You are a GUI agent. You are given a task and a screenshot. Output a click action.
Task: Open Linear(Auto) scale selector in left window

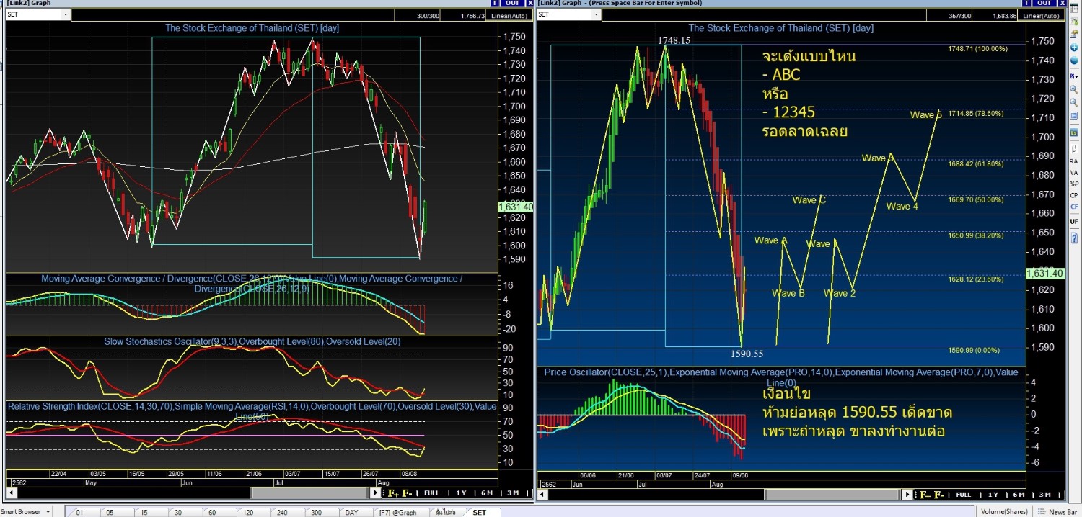[x=509, y=16]
